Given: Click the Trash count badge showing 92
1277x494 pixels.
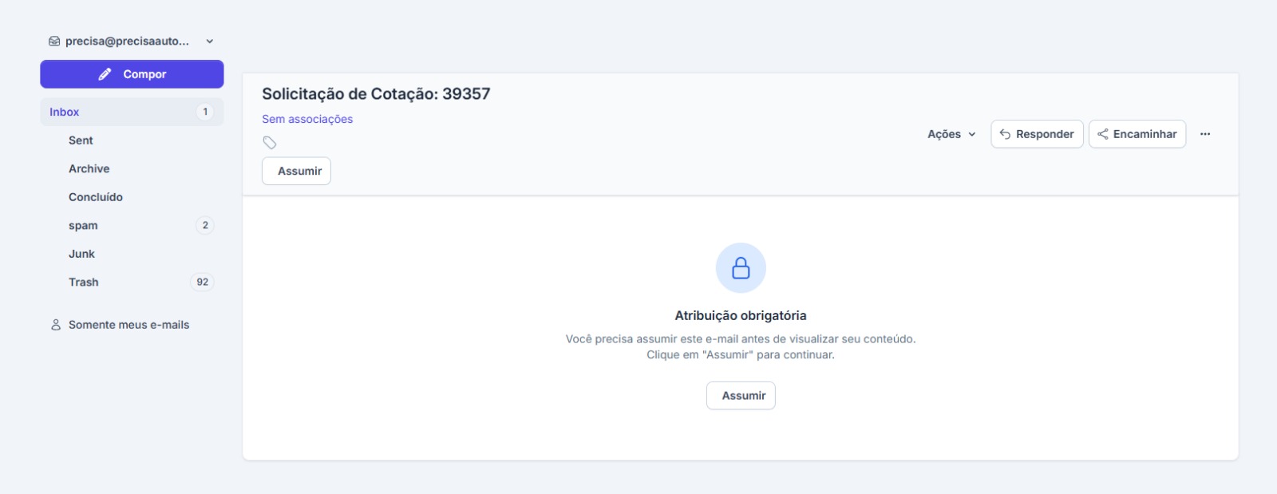Looking at the screenshot, I should (203, 283).
